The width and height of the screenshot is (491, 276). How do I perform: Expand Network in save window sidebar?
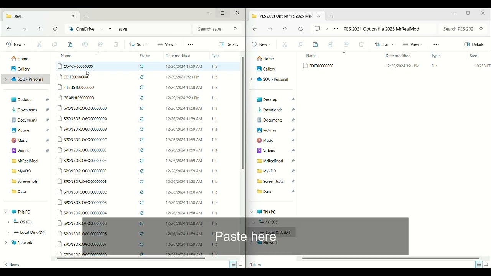pos(6,243)
